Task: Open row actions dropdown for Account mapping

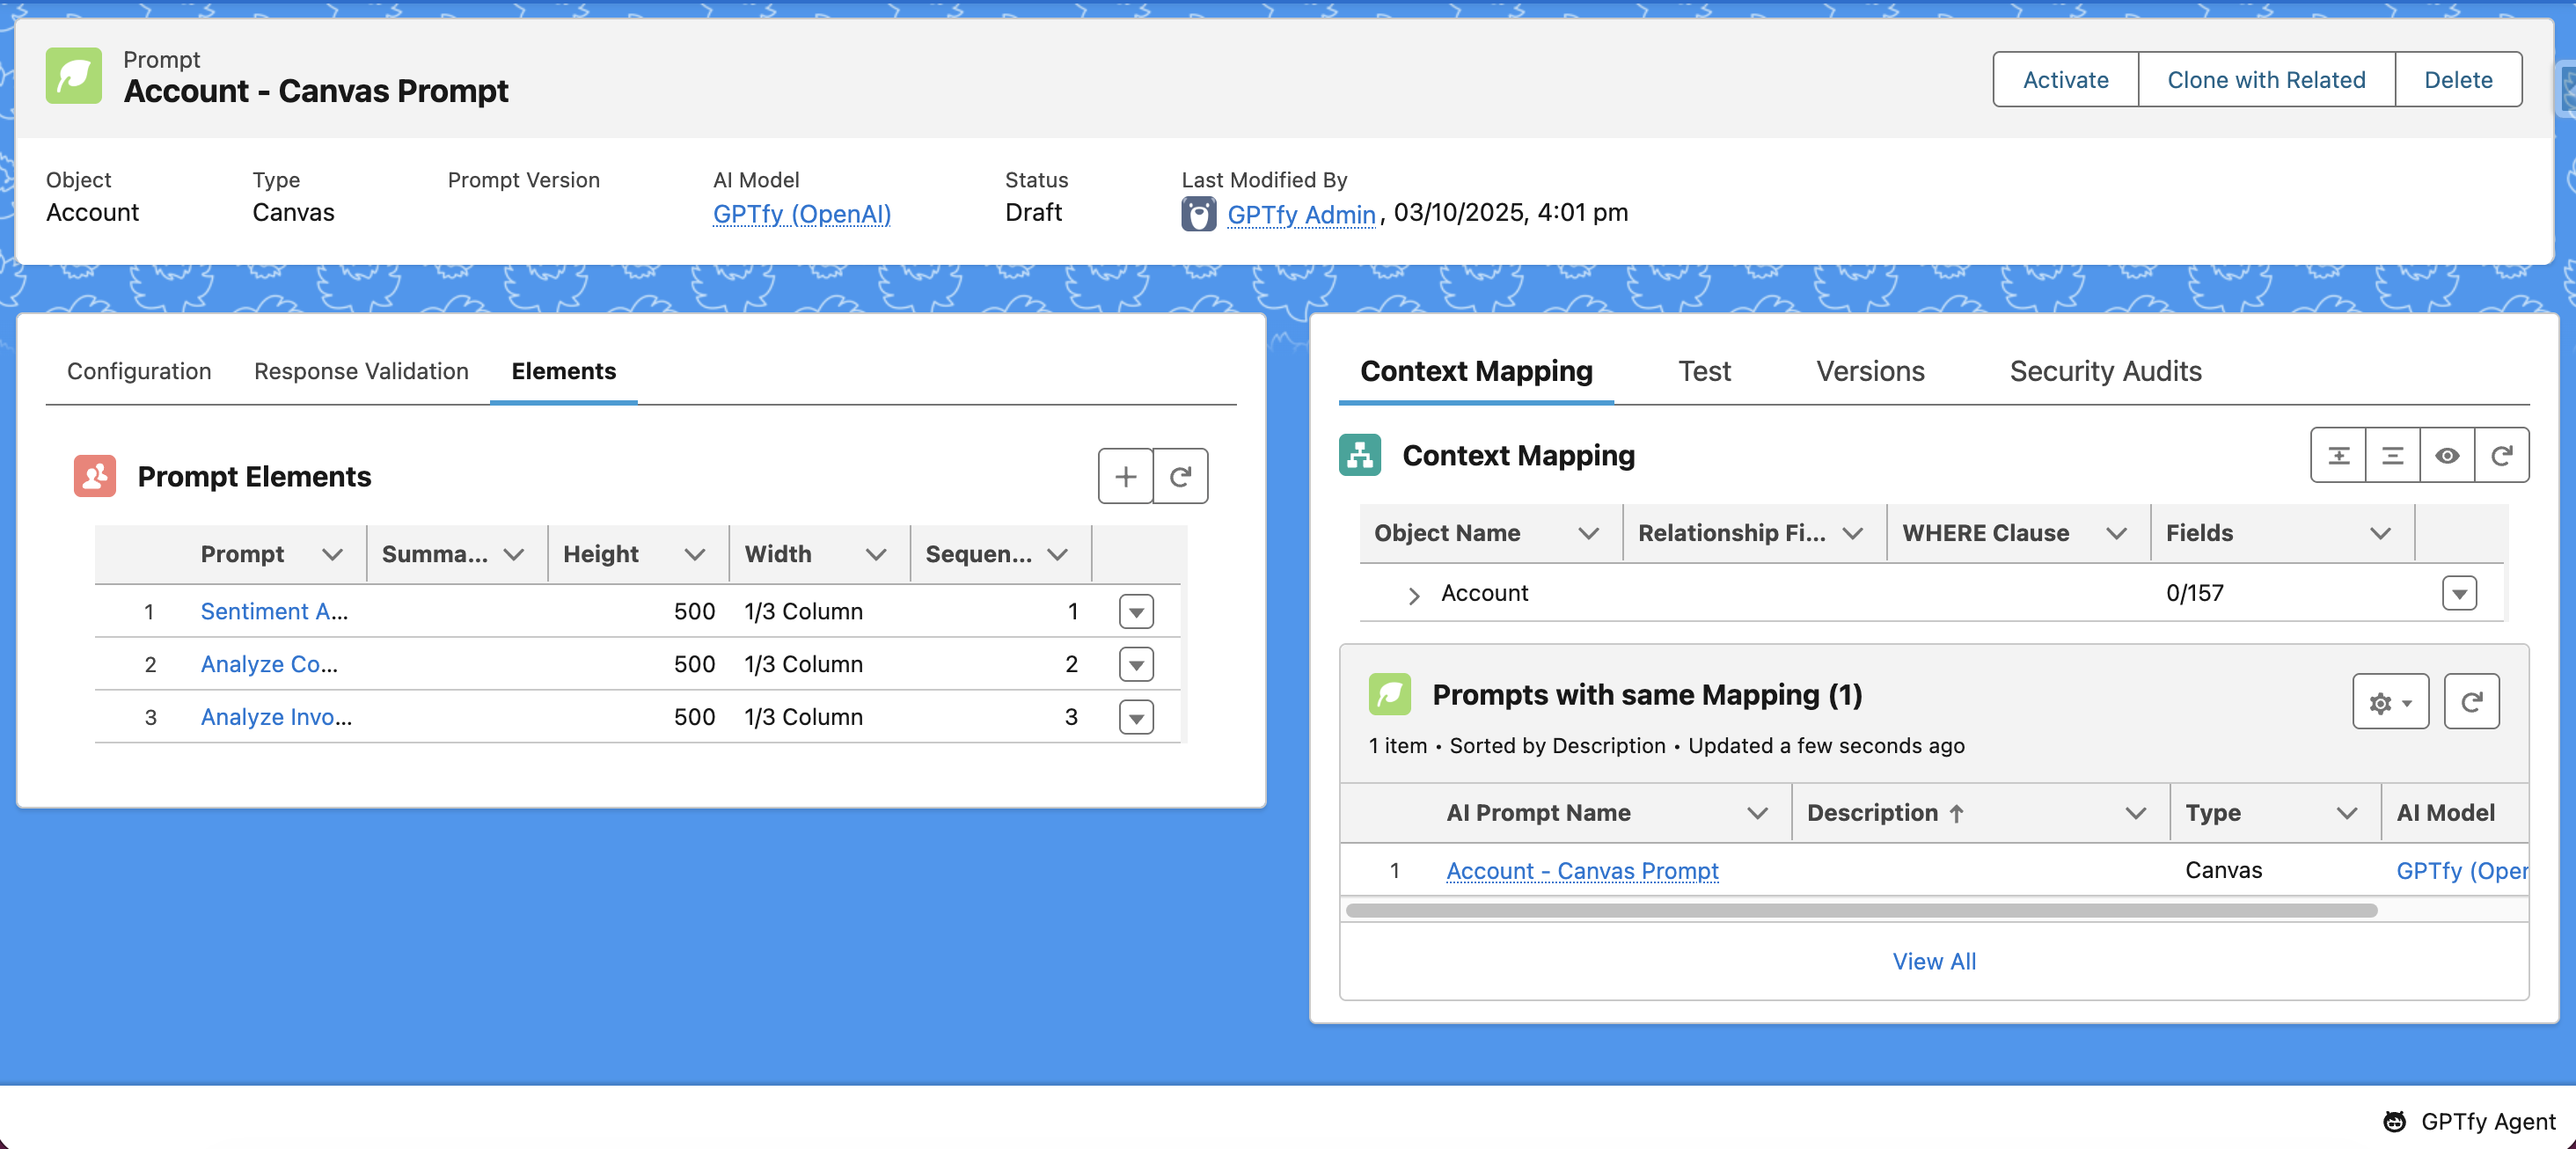Action: pyautogui.click(x=2458, y=593)
